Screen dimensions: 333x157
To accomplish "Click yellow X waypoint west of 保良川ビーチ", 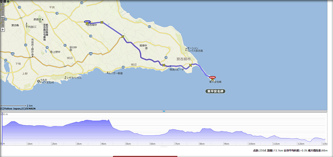I will (164, 65).
